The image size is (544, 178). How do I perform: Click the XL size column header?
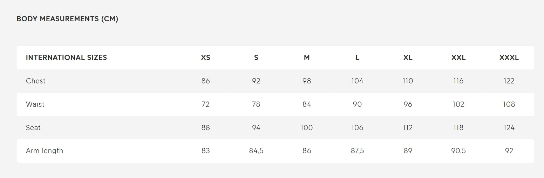408,58
